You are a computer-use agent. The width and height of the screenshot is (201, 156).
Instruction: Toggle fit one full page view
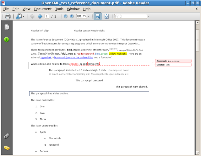106,16
